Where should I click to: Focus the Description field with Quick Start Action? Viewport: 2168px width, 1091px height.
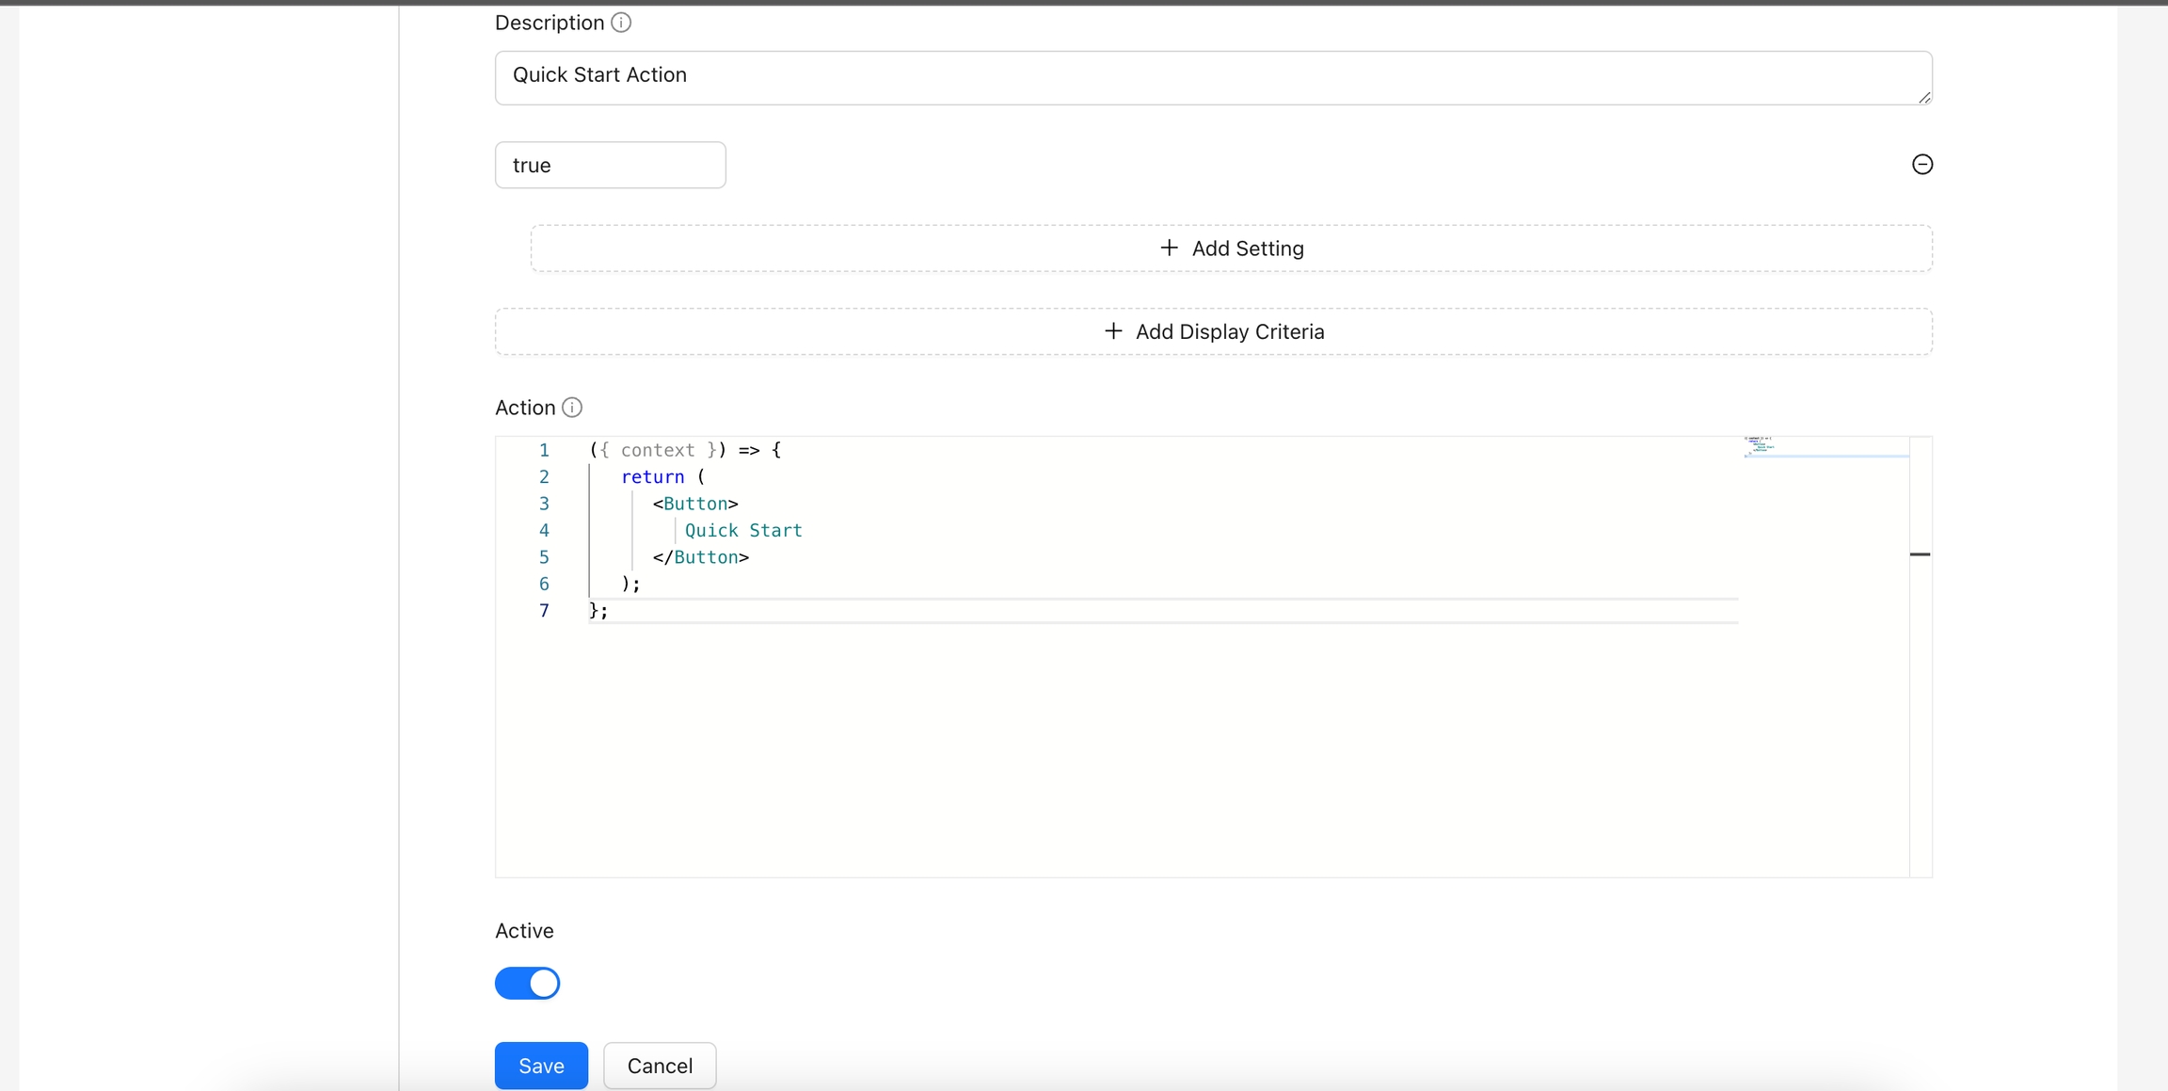point(1212,77)
